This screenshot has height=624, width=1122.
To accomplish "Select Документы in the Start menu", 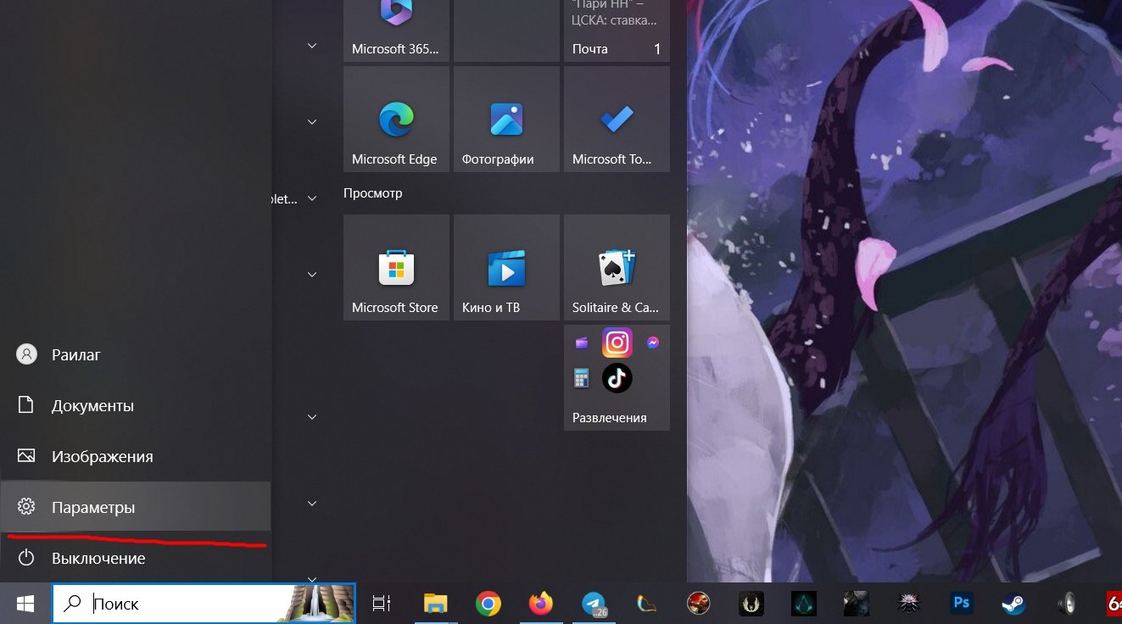I will pyautogui.click(x=92, y=405).
